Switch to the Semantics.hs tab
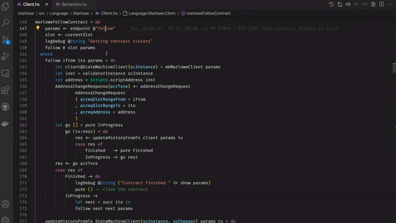Image resolution: width=396 pixels, height=223 pixels. (74, 4)
